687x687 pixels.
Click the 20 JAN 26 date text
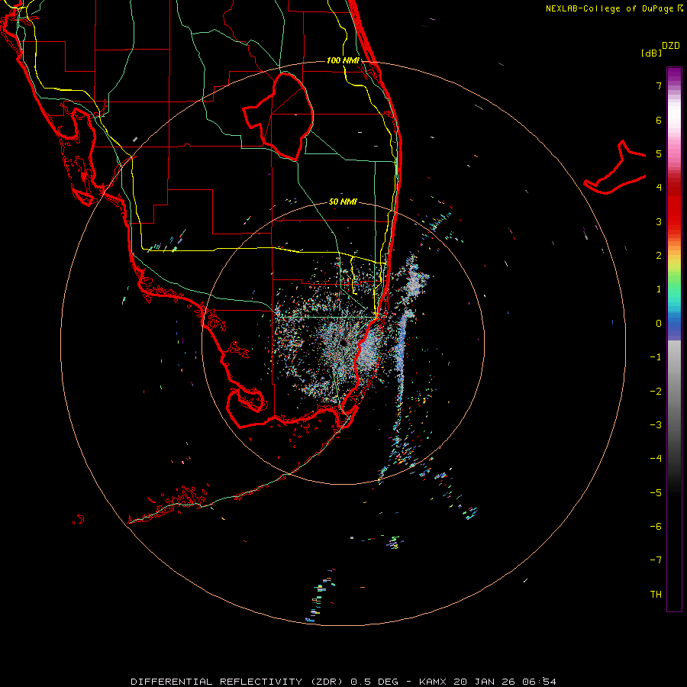(x=485, y=682)
